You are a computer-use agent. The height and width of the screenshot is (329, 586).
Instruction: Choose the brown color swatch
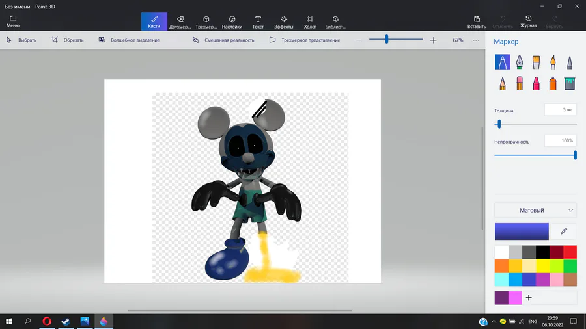point(570,280)
